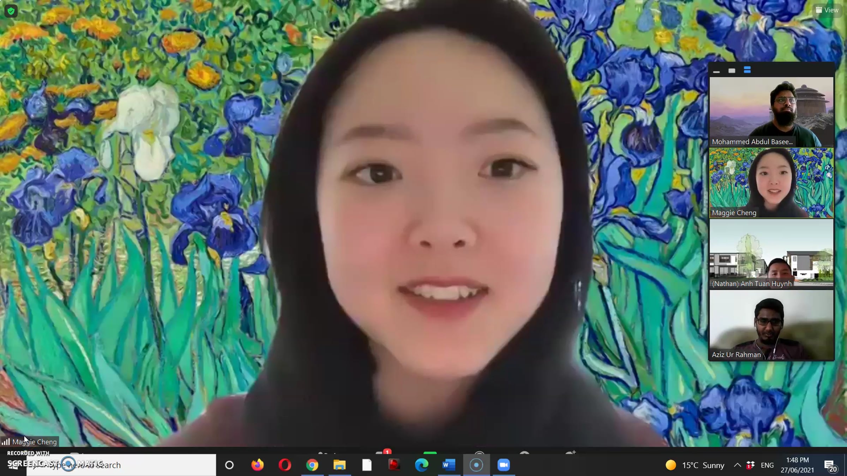
Task: Switch to Microsoft Word in taskbar
Action: tap(449, 465)
